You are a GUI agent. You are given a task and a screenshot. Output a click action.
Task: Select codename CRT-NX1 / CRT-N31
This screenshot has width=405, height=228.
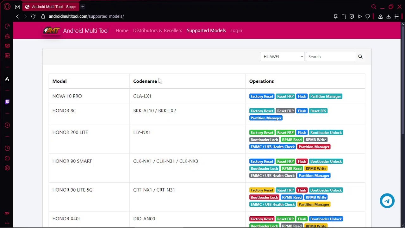coord(154,190)
